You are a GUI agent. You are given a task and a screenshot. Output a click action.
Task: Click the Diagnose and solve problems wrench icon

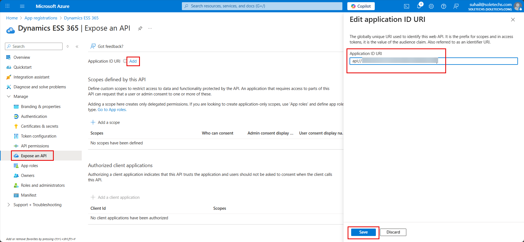(9, 87)
